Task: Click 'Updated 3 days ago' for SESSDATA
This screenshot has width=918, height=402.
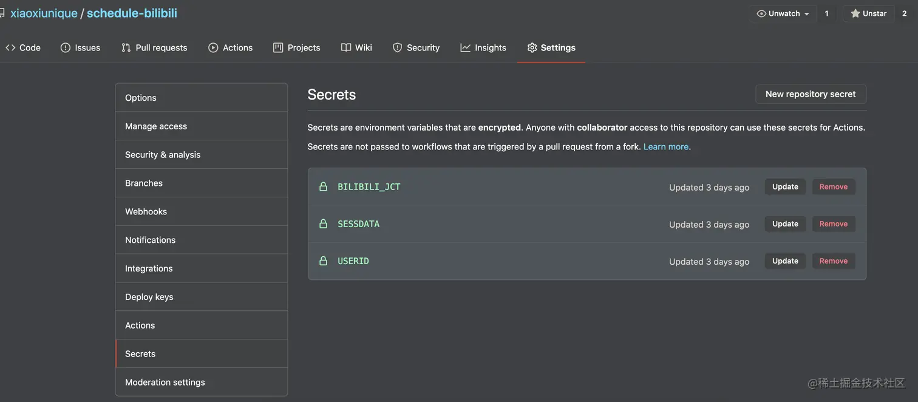Action: (x=709, y=224)
